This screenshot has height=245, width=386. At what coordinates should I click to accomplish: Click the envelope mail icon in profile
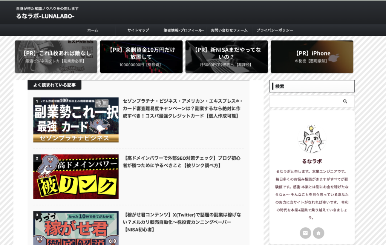(305, 233)
